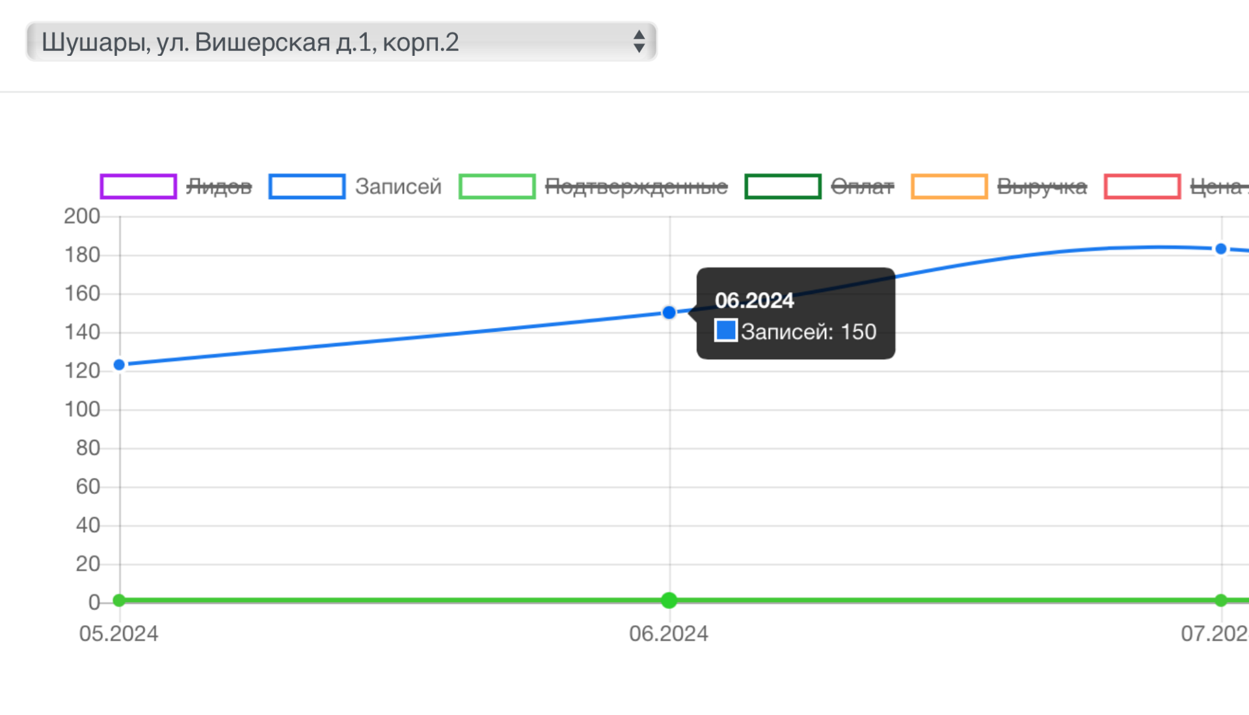Select the blue 05.2024 data point
This screenshot has height=715, width=1249.
pyautogui.click(x=119, y=365)
